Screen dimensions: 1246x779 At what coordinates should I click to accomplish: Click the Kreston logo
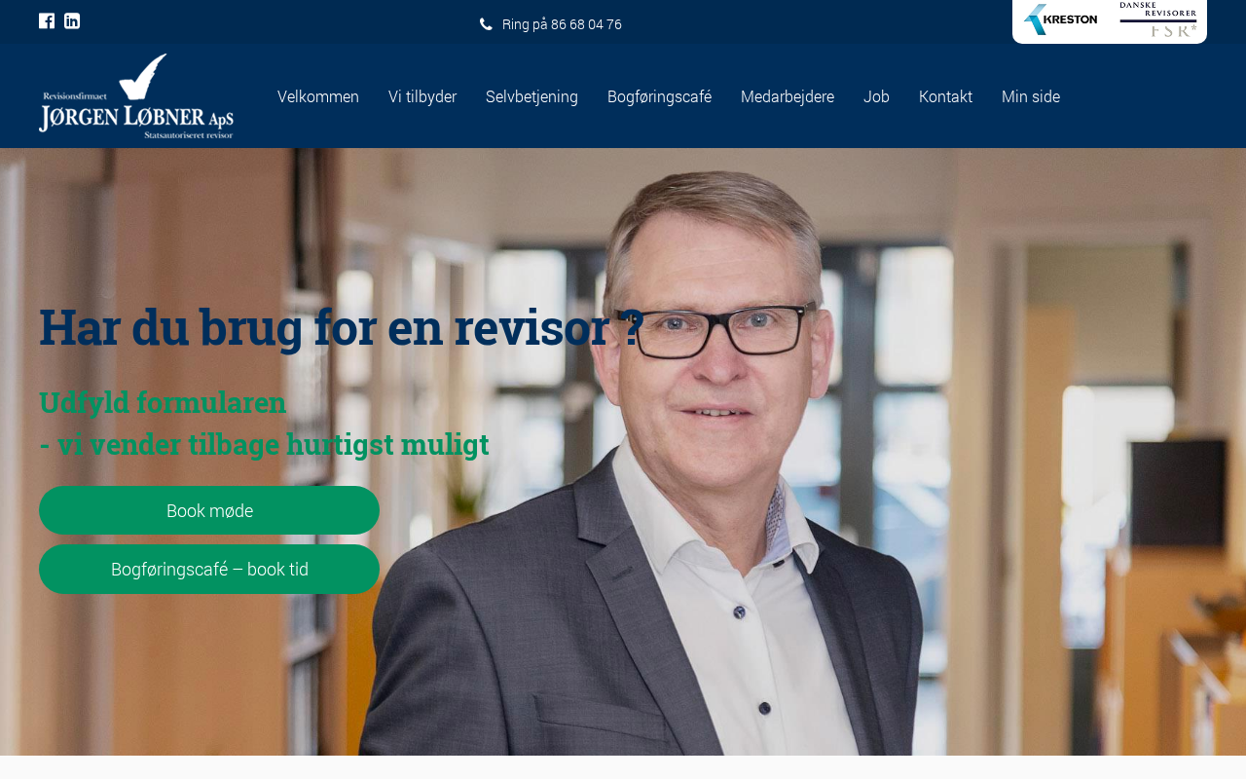tap(1060, 19)
